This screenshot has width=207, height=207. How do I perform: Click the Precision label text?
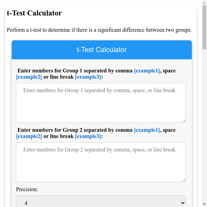[27, 189]
